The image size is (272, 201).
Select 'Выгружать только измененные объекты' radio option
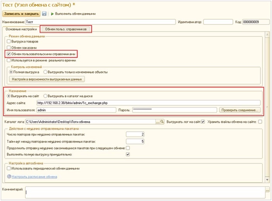click(x=45, y=72)
